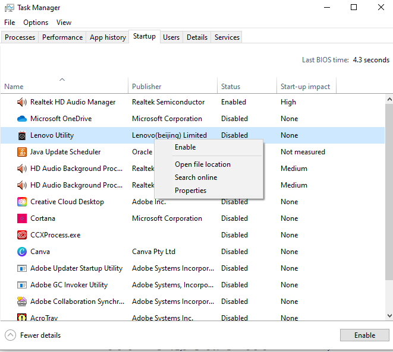Sort by the Start-up impact column header
Image resolution: width=393 pixels, height=352 pixels.
[x=306, y=85]
